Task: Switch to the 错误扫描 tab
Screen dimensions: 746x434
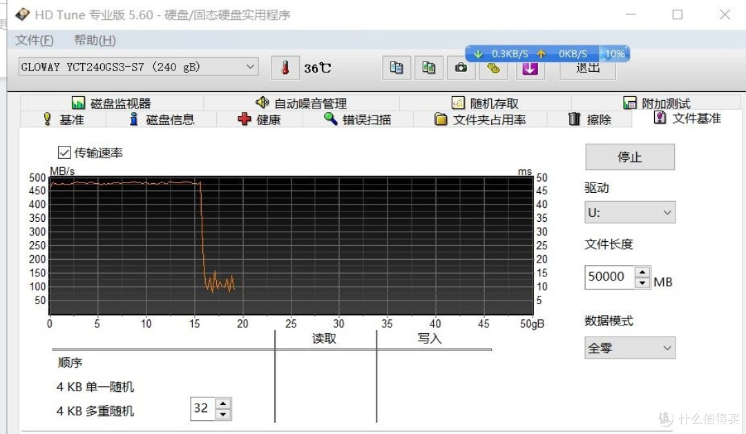Action: click(358, 119)
